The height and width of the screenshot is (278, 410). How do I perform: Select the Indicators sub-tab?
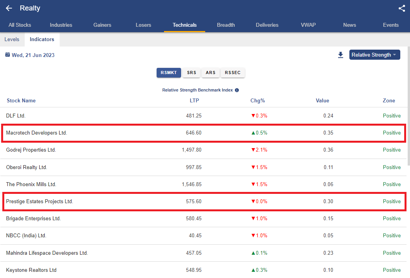point(42,40)
